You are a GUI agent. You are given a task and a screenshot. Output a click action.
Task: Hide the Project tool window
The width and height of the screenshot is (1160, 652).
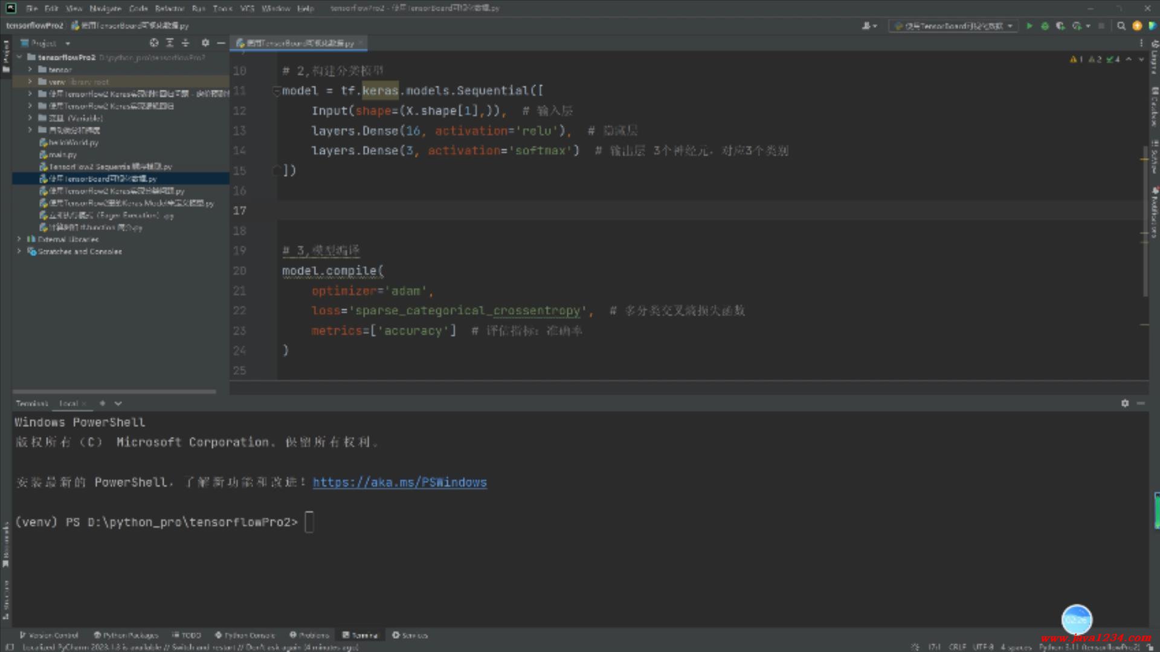(221, 43)
